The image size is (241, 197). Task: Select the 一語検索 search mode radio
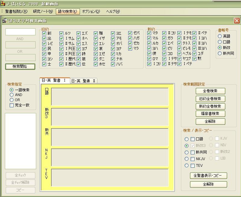click(x=11, y=90)
